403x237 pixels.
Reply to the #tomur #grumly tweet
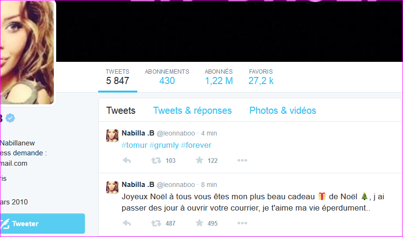127,161
